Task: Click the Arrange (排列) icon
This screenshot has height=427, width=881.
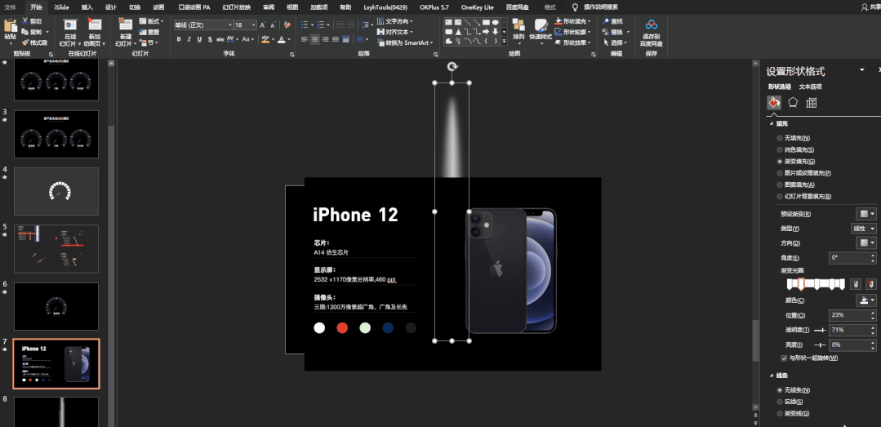Action: [518, 26]
